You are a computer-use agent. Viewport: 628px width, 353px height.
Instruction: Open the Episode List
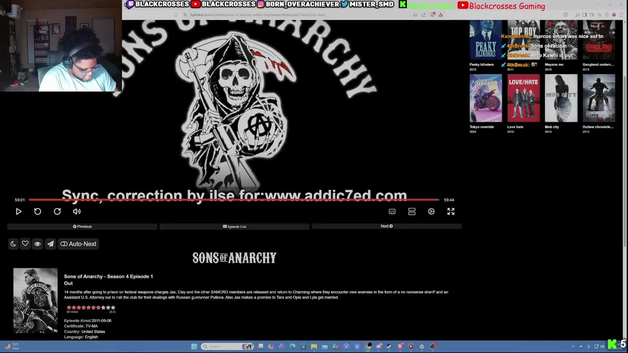pyautogui.click(x=235, y=227)
